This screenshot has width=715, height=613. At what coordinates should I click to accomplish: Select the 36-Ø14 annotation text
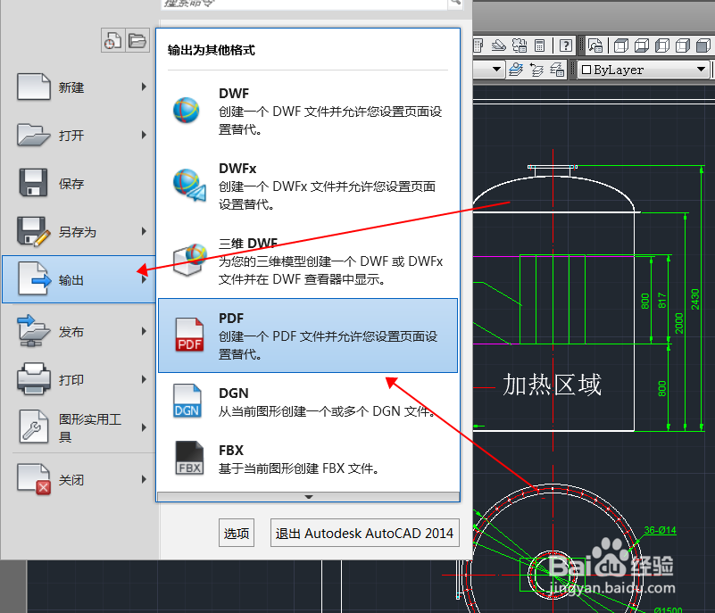(660, 530)
